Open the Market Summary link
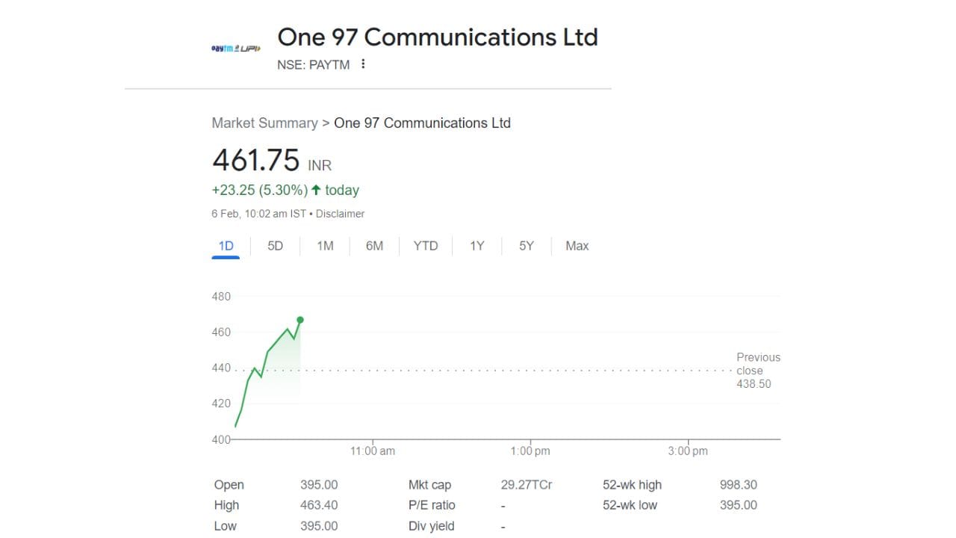This screenshot has width=956, height=538. click(265, 123)
